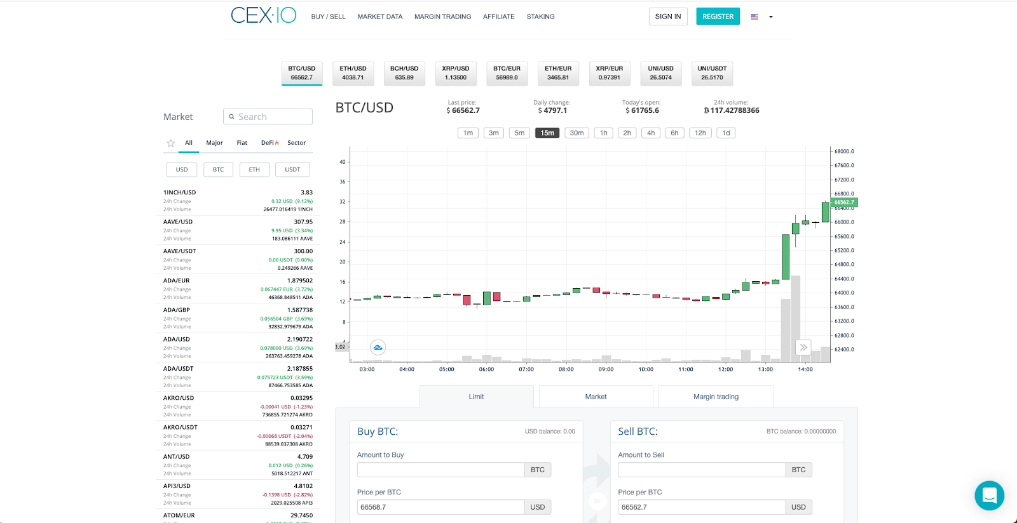Click the chart scroll-forward double arrow
The width and height of the screenshot is (1017, 523).
803,347
